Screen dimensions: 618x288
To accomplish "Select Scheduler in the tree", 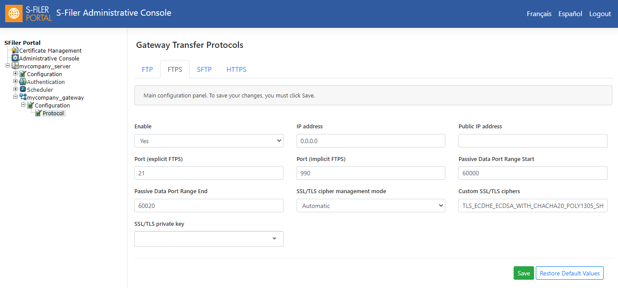I will (x=40, y=90).
